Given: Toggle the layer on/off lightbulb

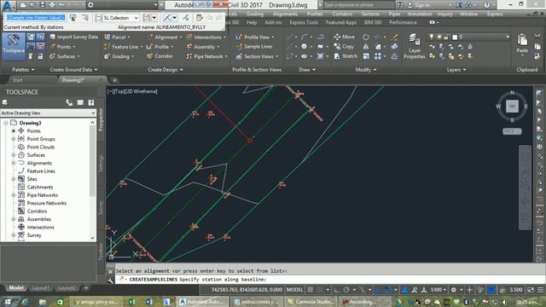Looking at the screenshot, I should (432, 37).
